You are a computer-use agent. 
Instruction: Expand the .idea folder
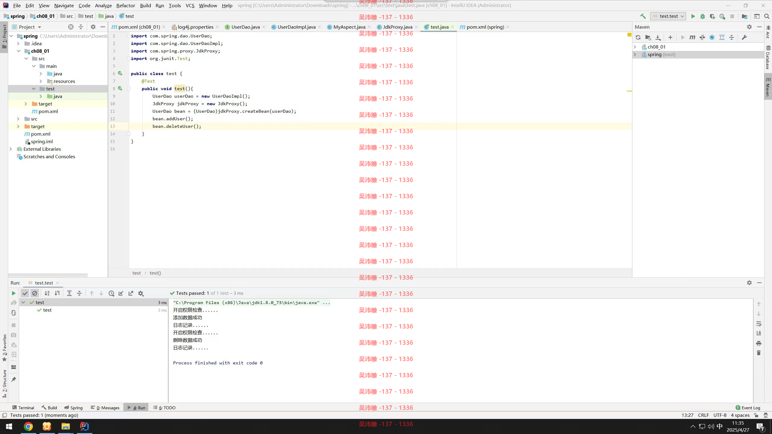18,43
